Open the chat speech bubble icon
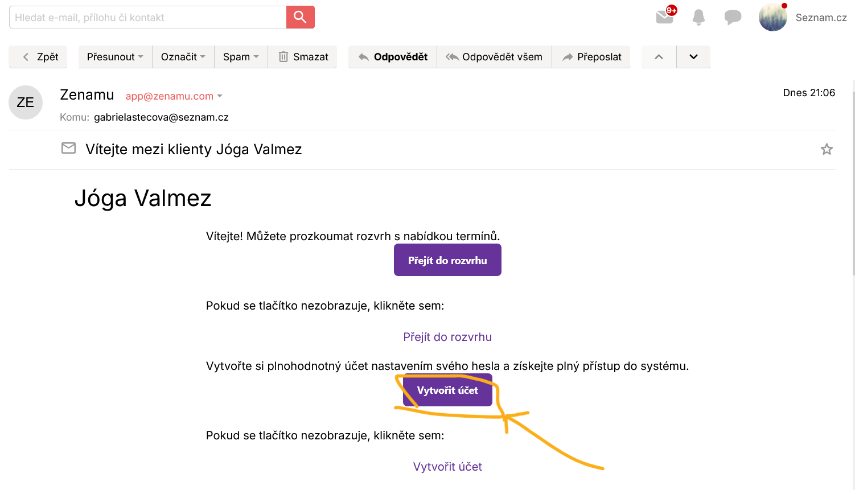Image resolution: width=855 pixels, height=490 pixels. (x=733, y=17)
